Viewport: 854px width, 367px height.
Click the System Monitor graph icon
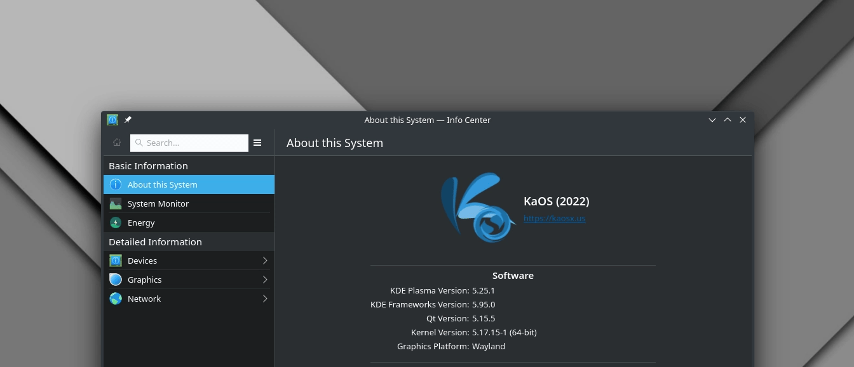tap(116, 203)
